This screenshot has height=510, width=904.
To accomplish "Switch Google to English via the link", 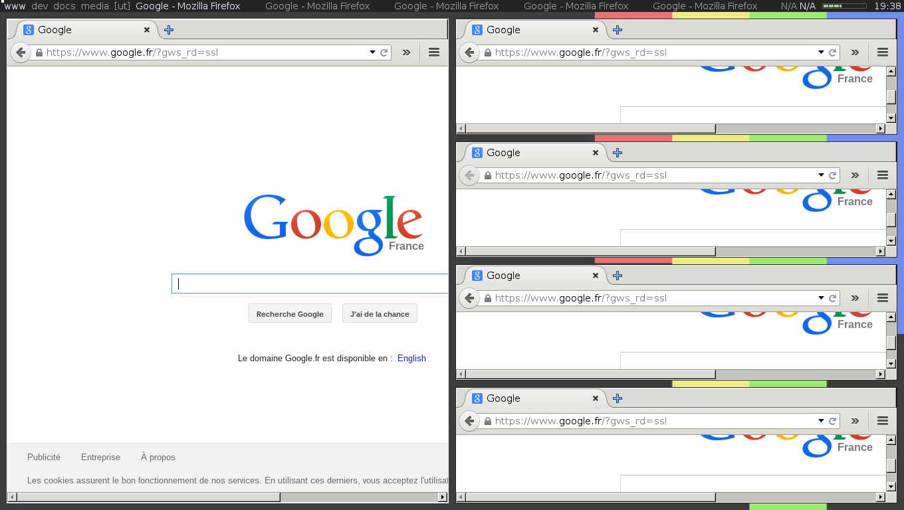I will 411,358.
